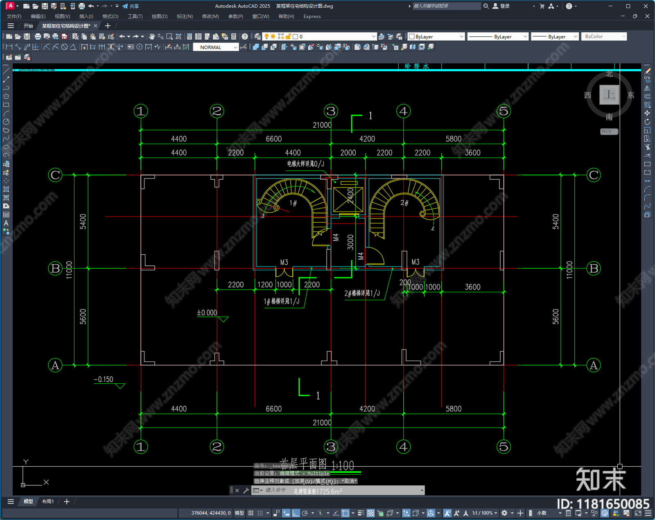Click the 东 east face label on the ViewCube
Image resolution: width=655 pixels, height=520 pixels.
tap(631, 95)
